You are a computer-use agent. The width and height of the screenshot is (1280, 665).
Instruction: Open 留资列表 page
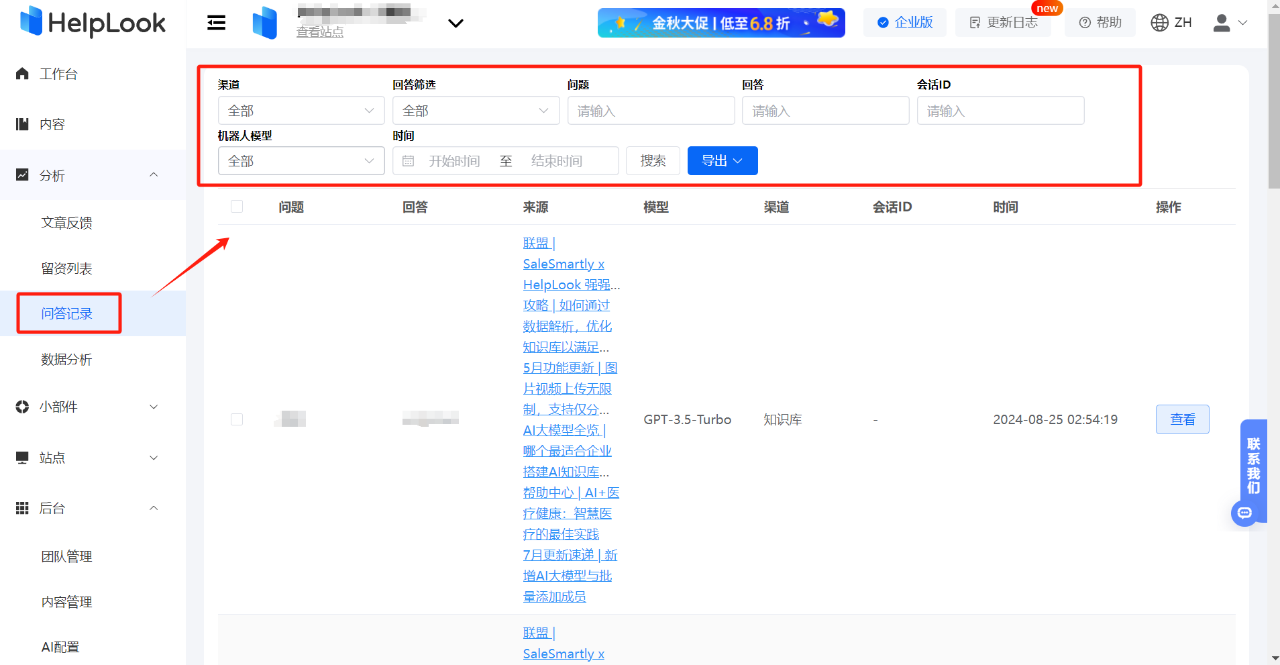[x=67, y=268]
